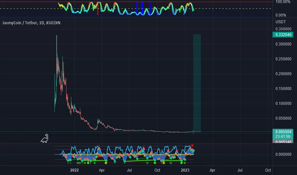
Task: Click the JasmyCoin / Tether, 1D, KUCOIN title
Action: click(31, 23)
